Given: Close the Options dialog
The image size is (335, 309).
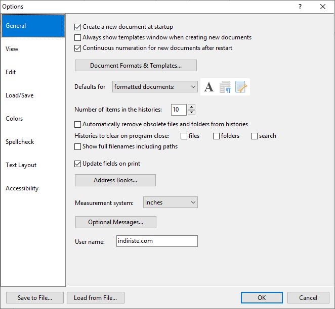Looking at the screenshot, I should (323, 7).
